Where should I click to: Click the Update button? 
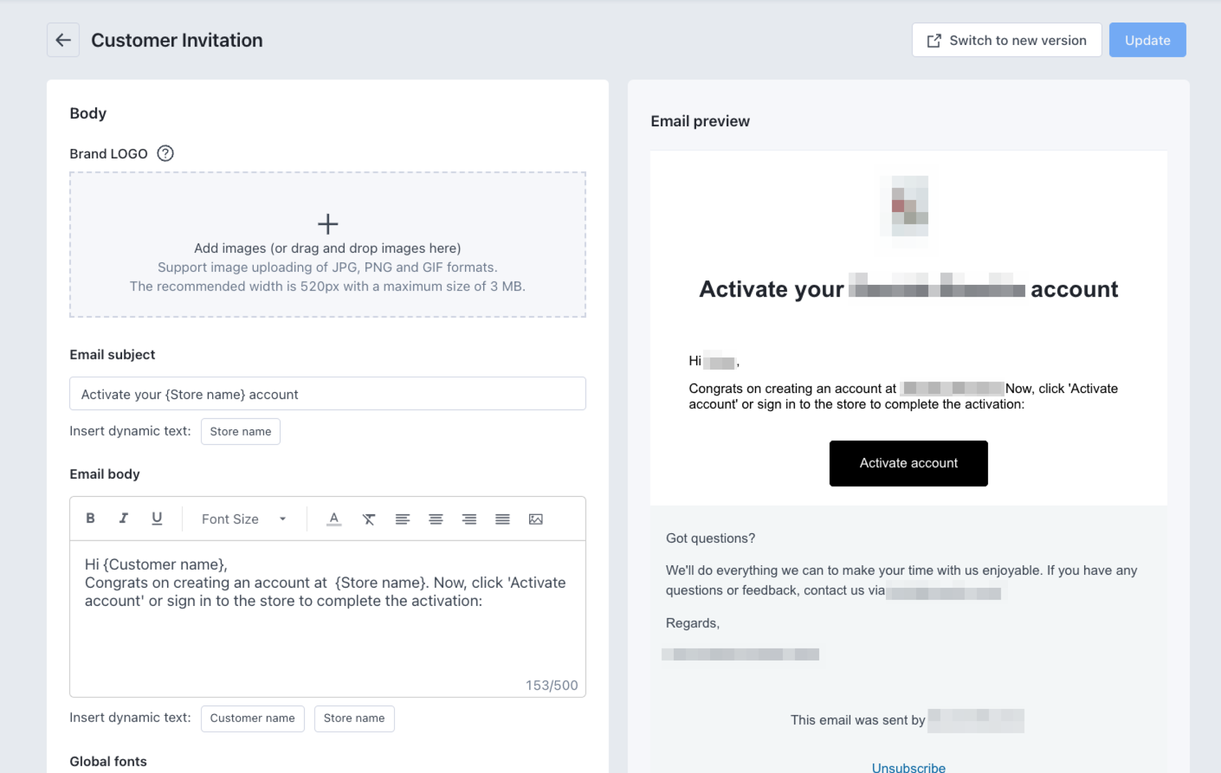click(1147, 40)
